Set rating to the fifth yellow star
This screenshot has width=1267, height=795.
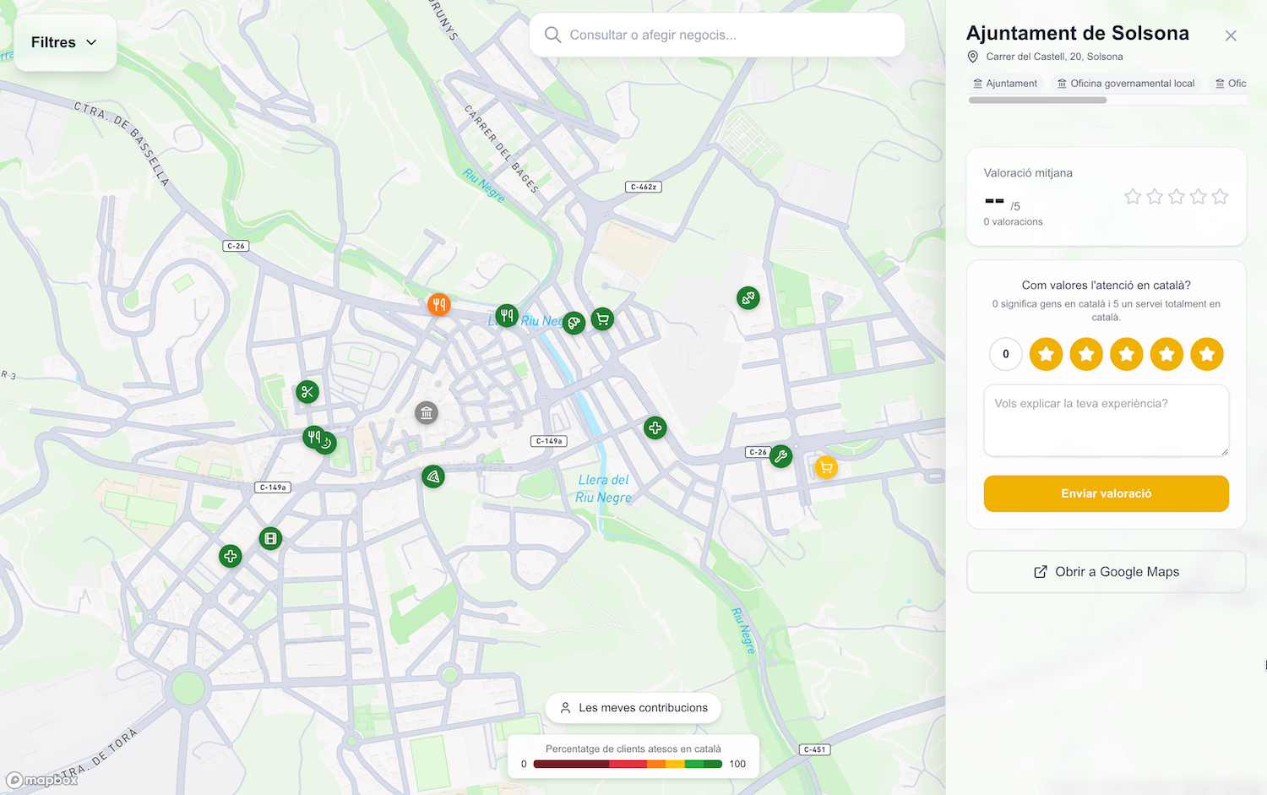point(1207,354)
